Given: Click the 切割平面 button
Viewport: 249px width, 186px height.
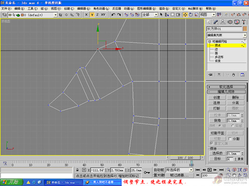Looking at the screenshot, I should (217, 133).
